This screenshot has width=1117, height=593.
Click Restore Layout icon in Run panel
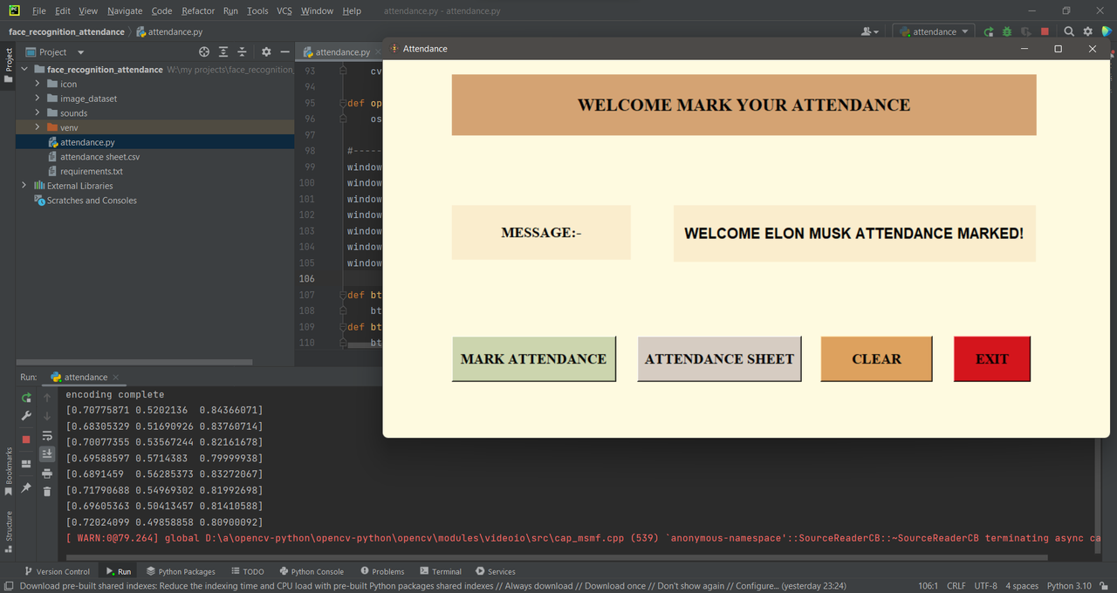pos(26,464)
